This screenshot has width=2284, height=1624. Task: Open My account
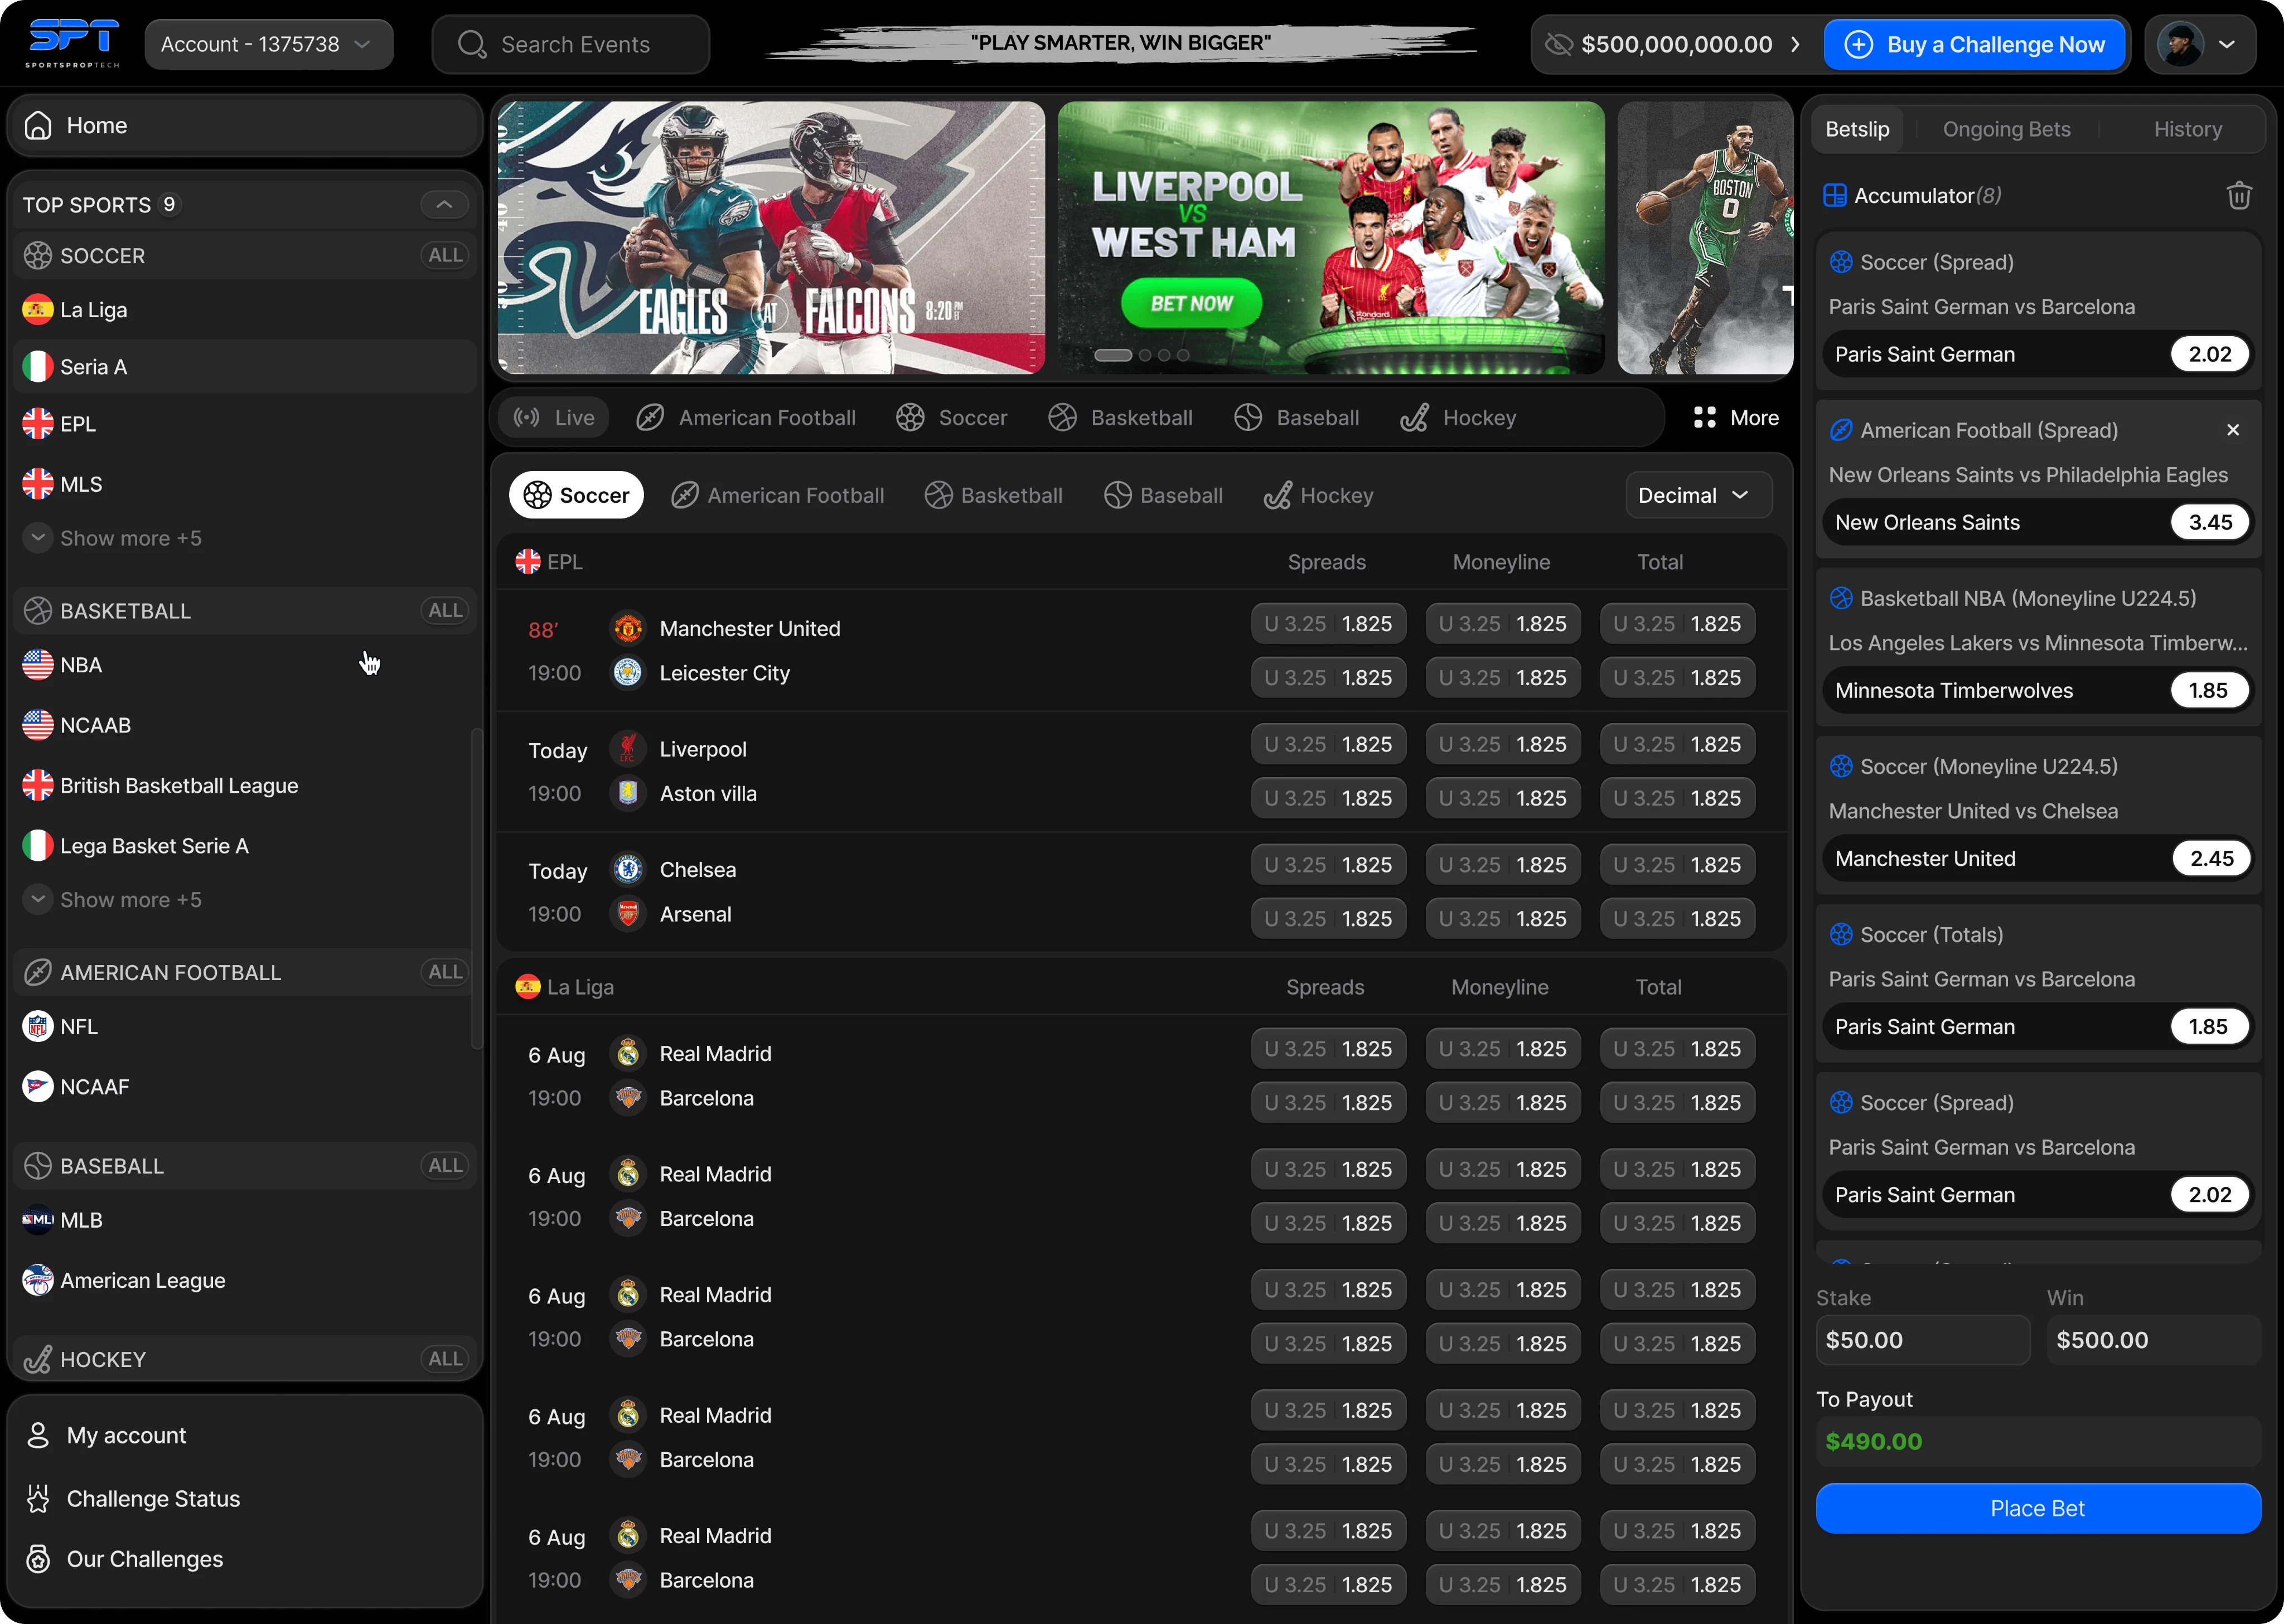(245, 1435)
